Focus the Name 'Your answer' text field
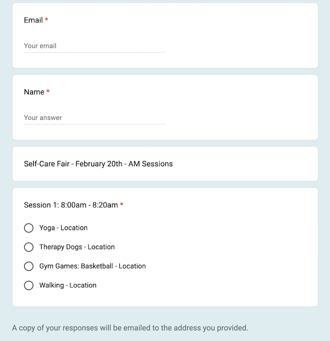 click(x=94, y=118)
